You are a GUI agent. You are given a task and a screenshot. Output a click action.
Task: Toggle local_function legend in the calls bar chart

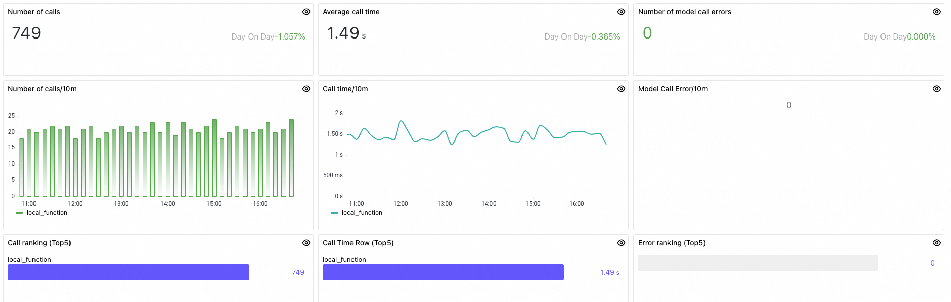47,213
